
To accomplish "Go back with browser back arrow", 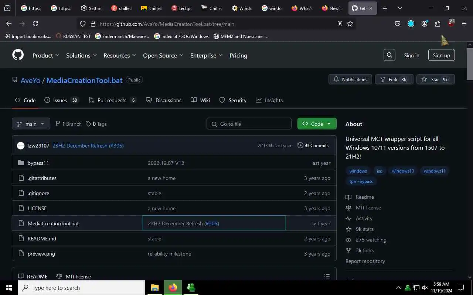I will click(x=9, y=24).
